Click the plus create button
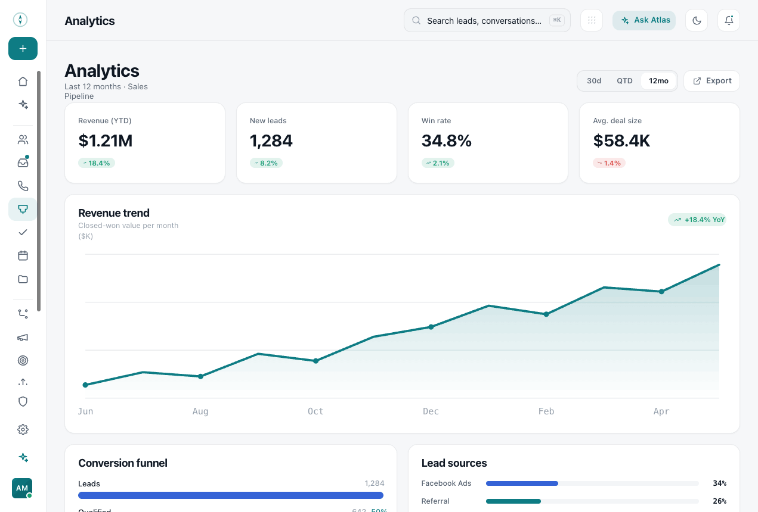758x512 pixels. 23,49
